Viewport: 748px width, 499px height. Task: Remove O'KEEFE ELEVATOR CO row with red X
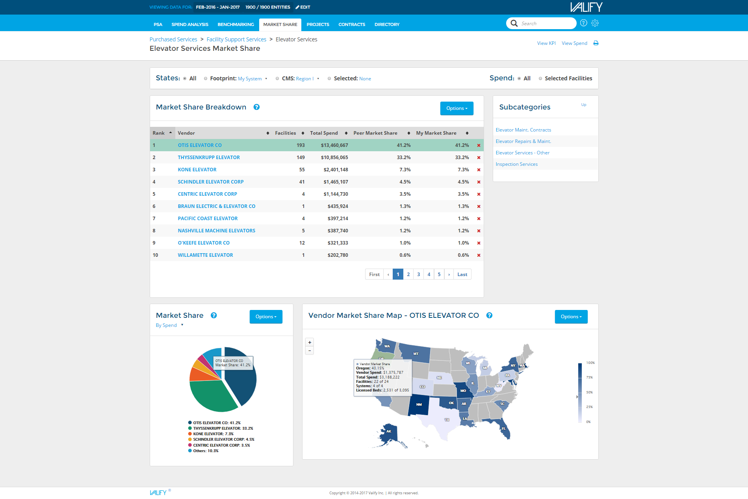[x=479, y=243]
